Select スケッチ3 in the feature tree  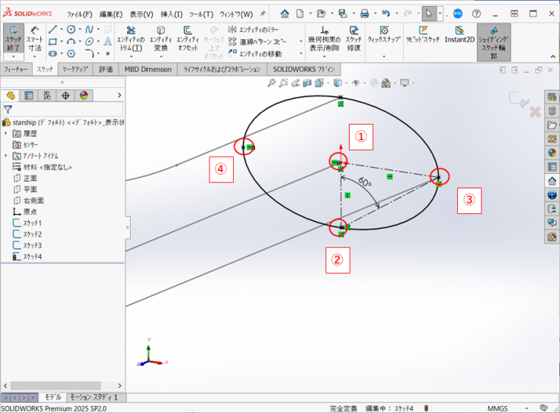click(31, 246)
